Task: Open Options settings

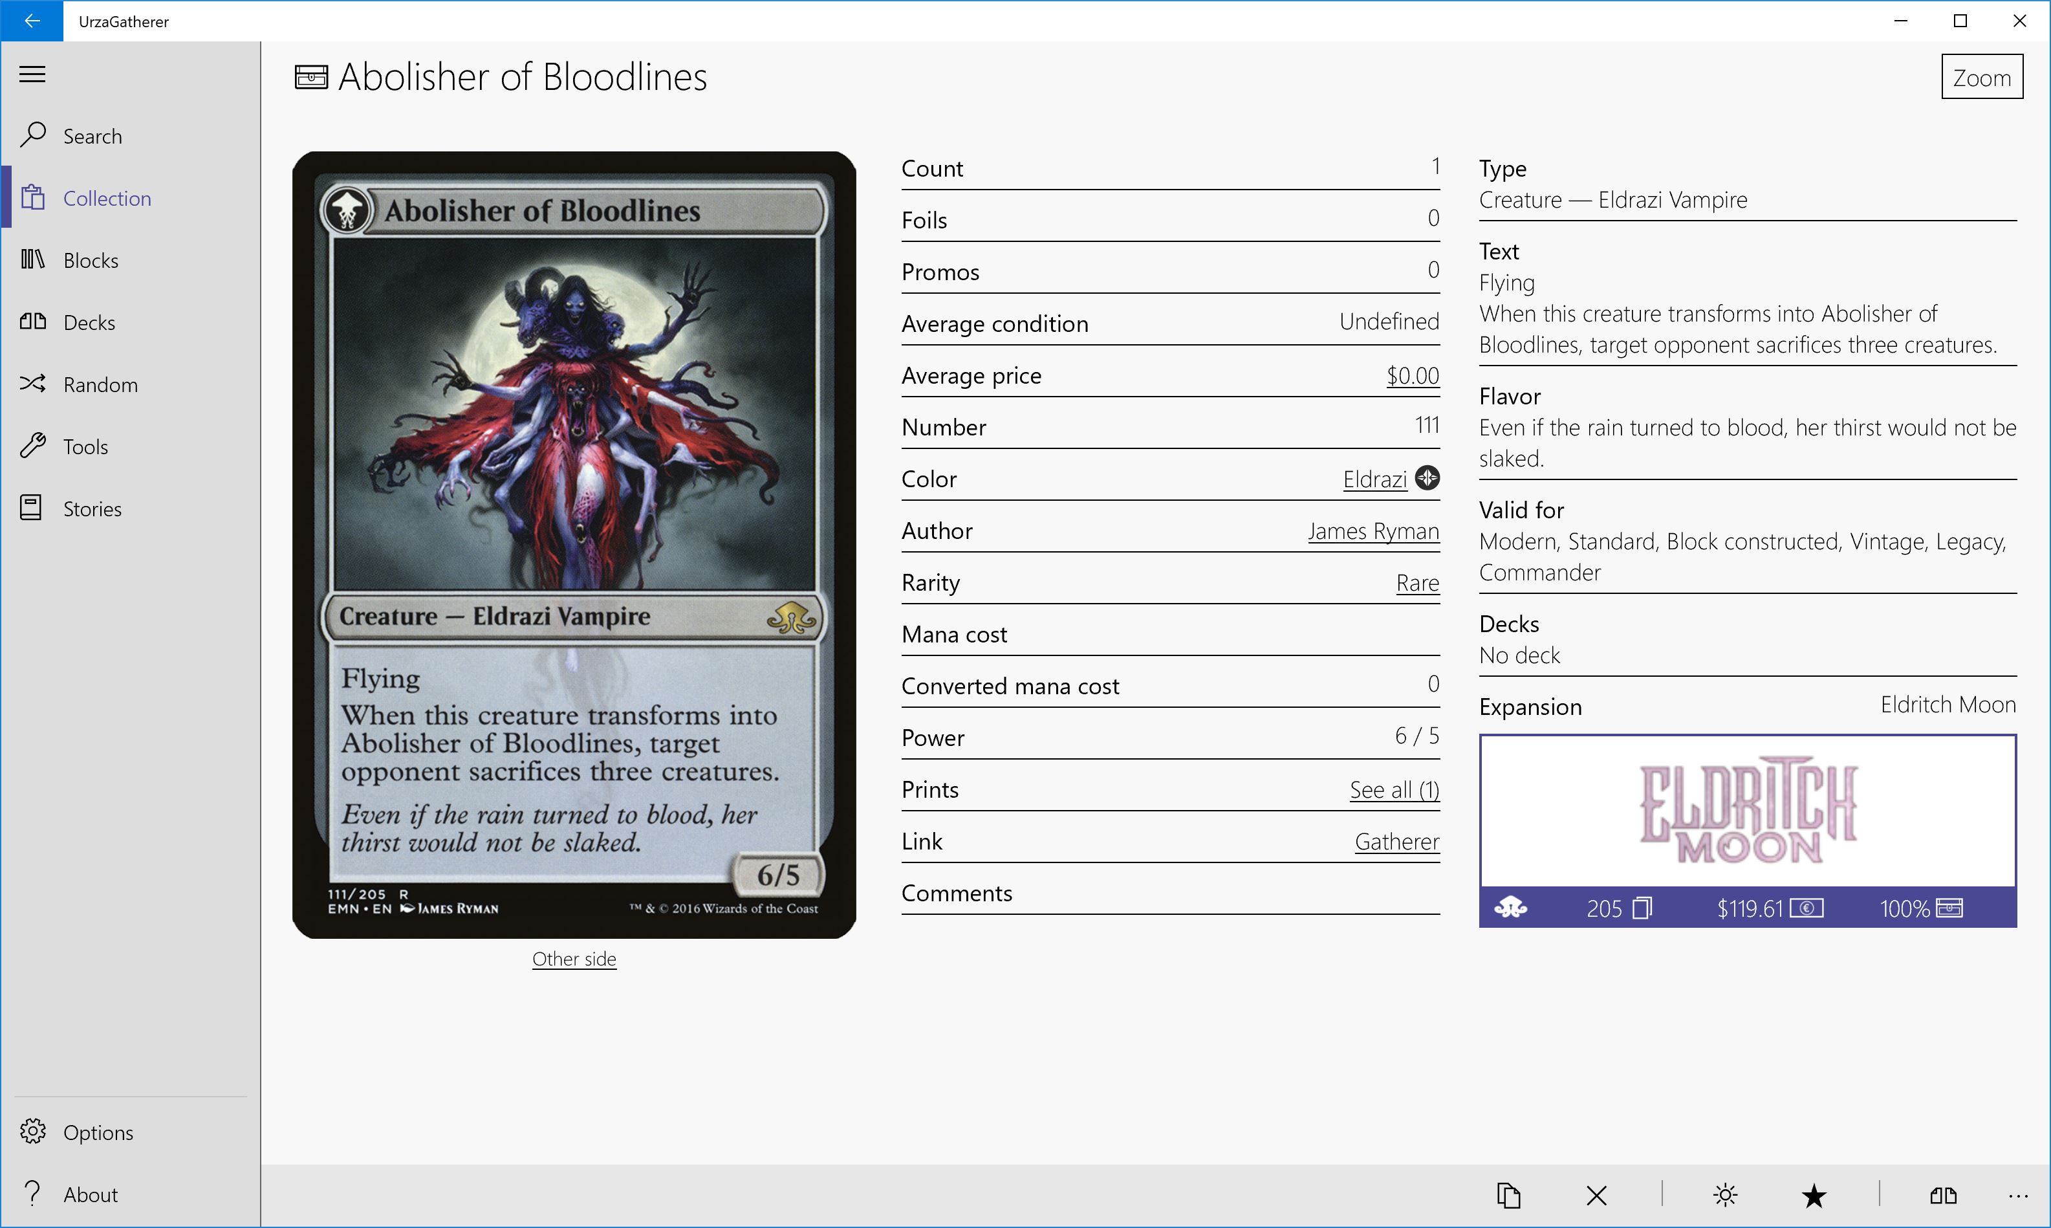Action: [131, 1132]
